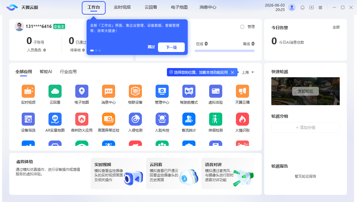Click 下一项 in the guide popup
Image resolution: width=357 pixels, height=202 pixels.
pyautogui.click(x=171, y=47)
